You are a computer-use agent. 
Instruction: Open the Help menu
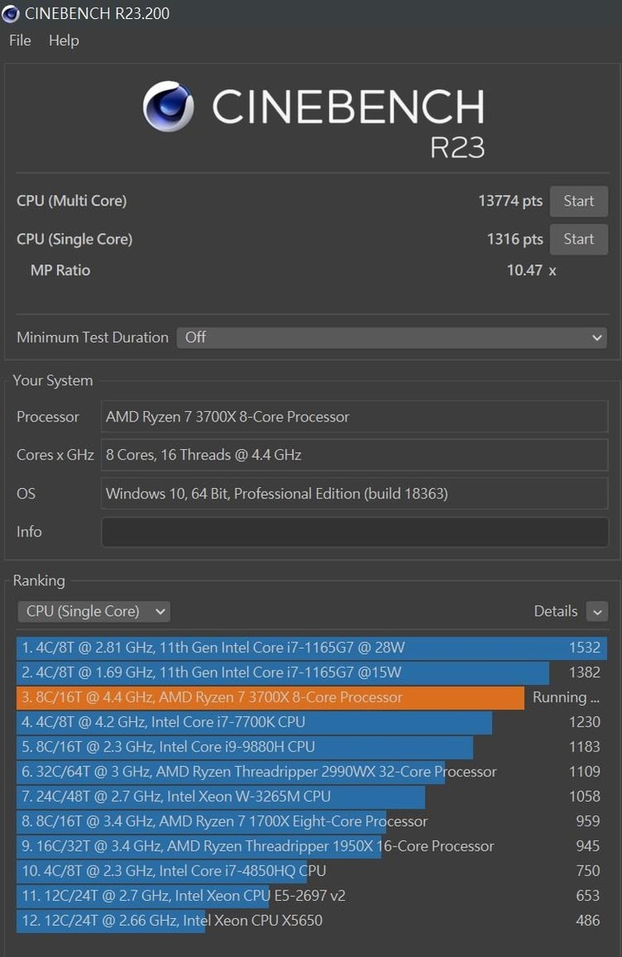tap(63, 41)
